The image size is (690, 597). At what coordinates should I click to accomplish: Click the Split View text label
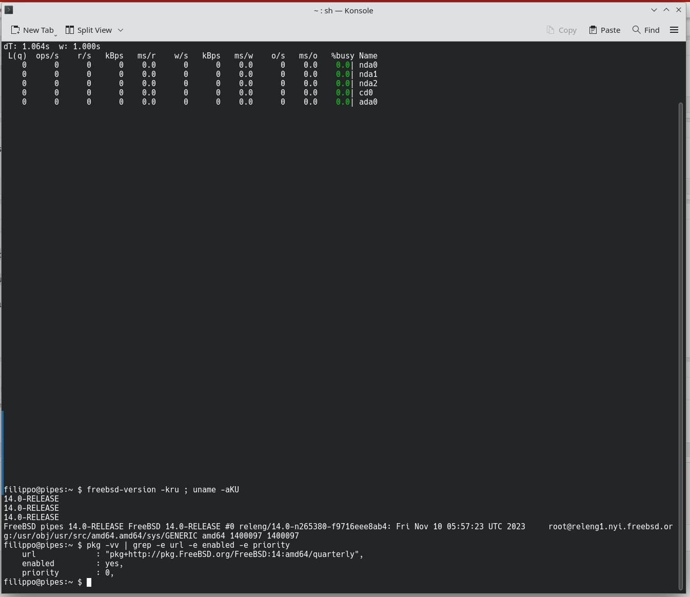point(94,30)
